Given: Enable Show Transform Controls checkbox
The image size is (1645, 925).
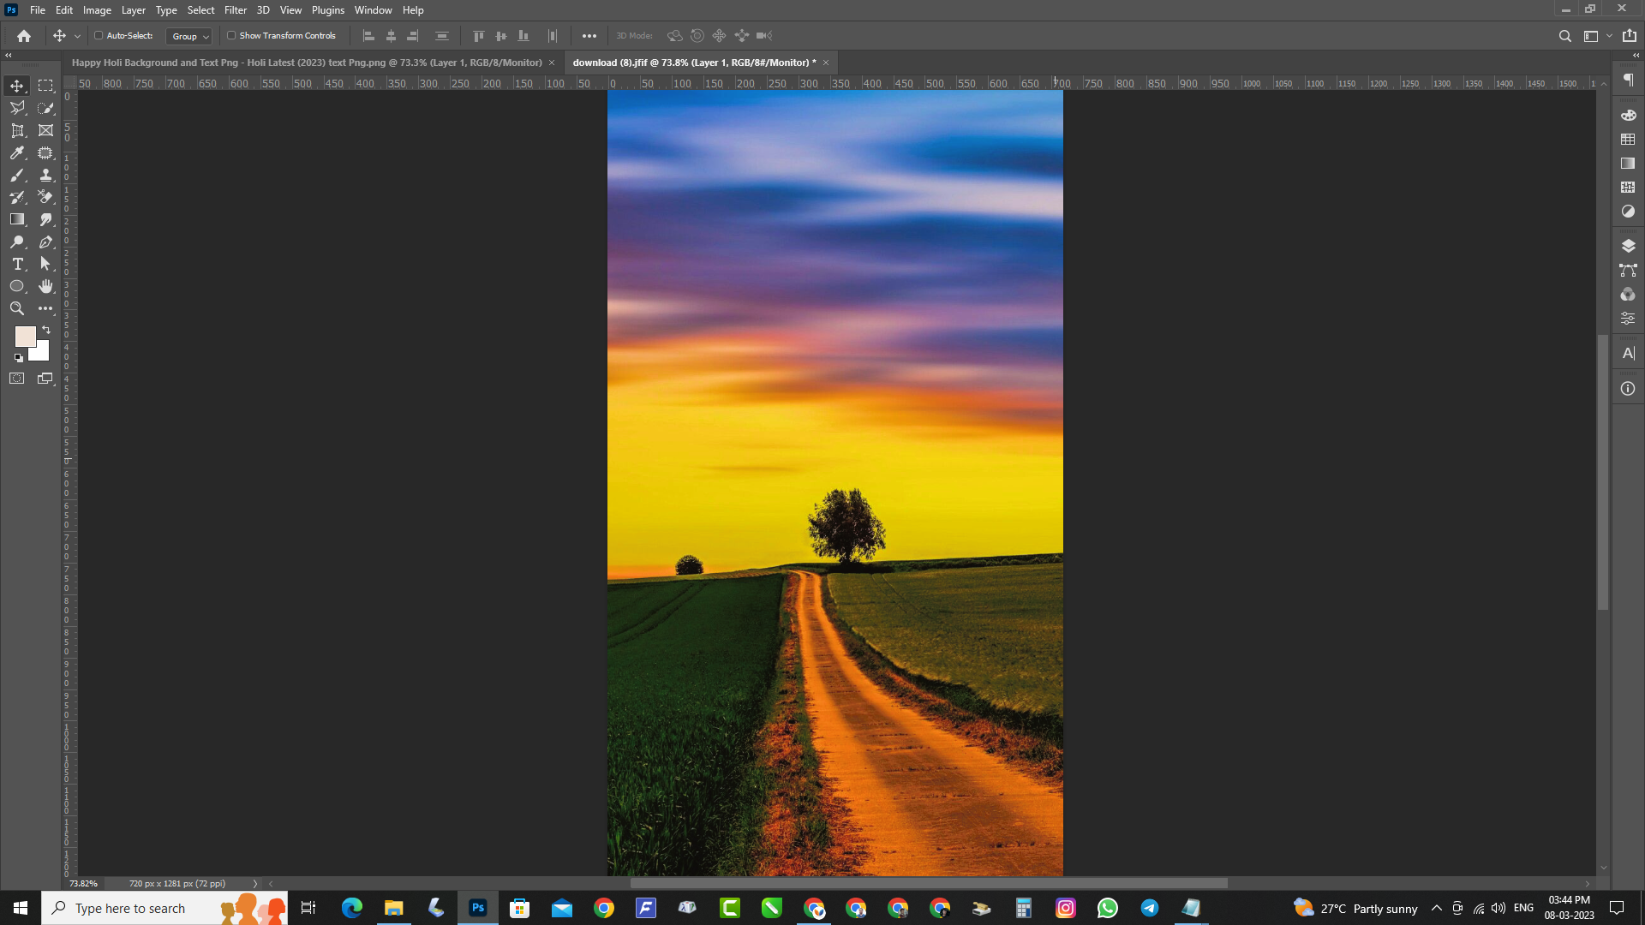Looking at the screenshot, I should point(231,36).
